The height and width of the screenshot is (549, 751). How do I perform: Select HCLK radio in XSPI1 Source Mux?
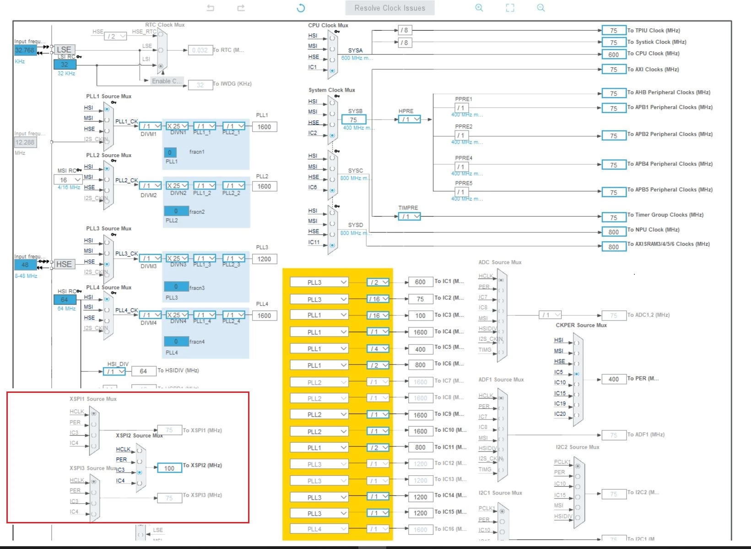click(x=94, y=413)
